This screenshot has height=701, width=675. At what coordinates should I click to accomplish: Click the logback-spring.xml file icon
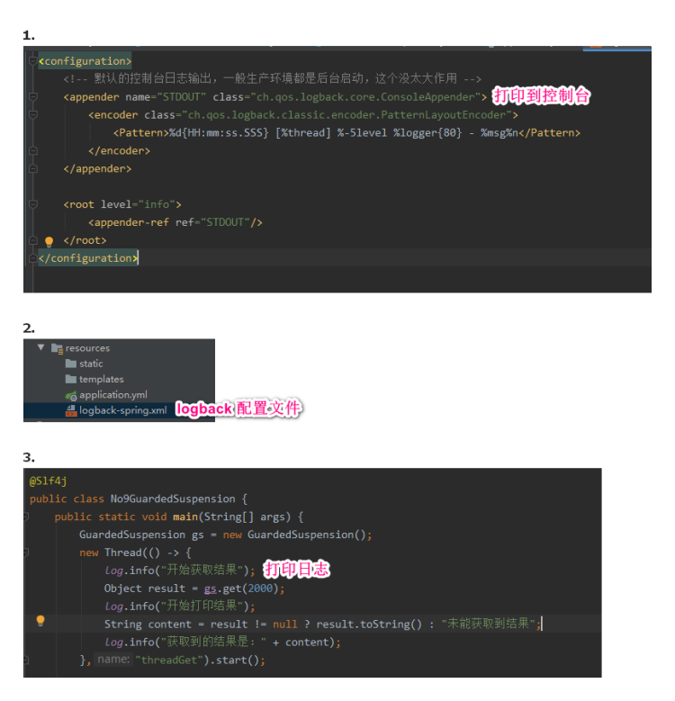[71, 411]
